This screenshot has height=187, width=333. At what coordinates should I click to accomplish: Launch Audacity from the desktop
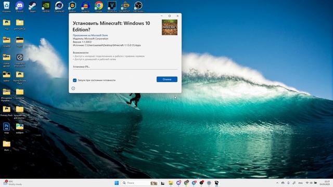coord(85,6)
